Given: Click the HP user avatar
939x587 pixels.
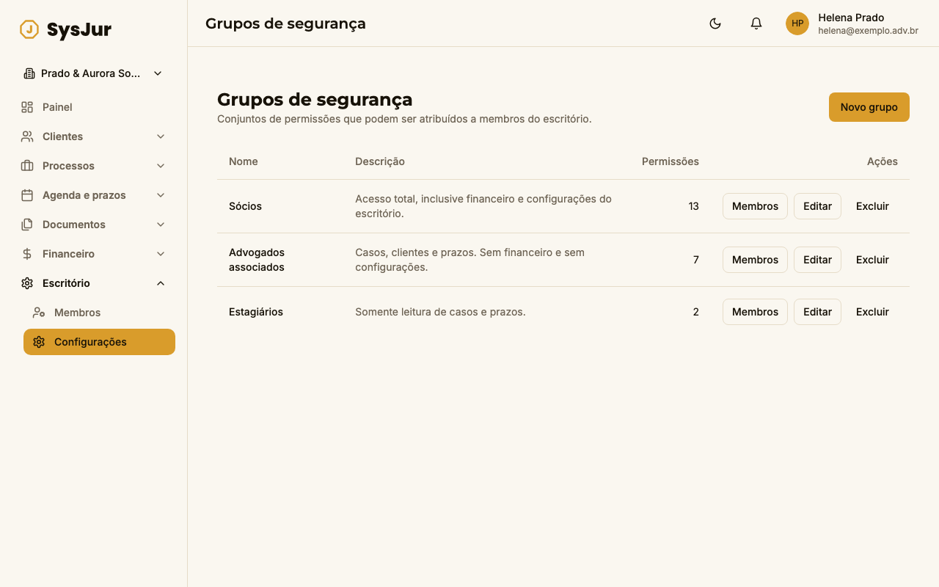Looking at the screenshot, I should tap(797, 23).
